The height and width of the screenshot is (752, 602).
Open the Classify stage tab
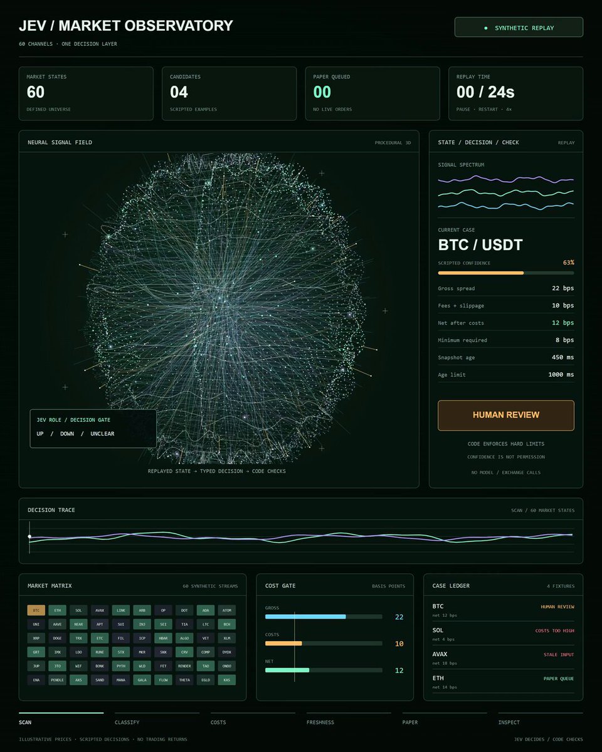point(157,718)
